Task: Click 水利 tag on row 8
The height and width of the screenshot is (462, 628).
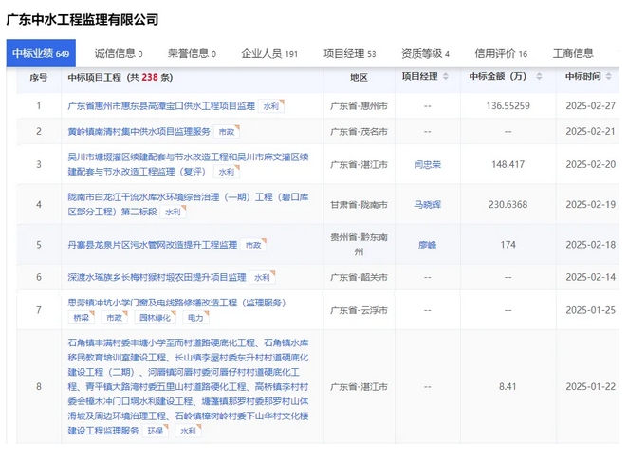Action: tap(188, 431)
